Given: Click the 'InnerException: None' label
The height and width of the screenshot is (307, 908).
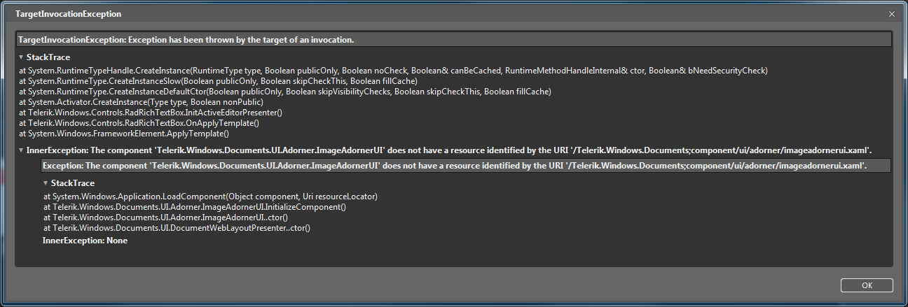Looking at the screenshot, I should coord(85,241).
